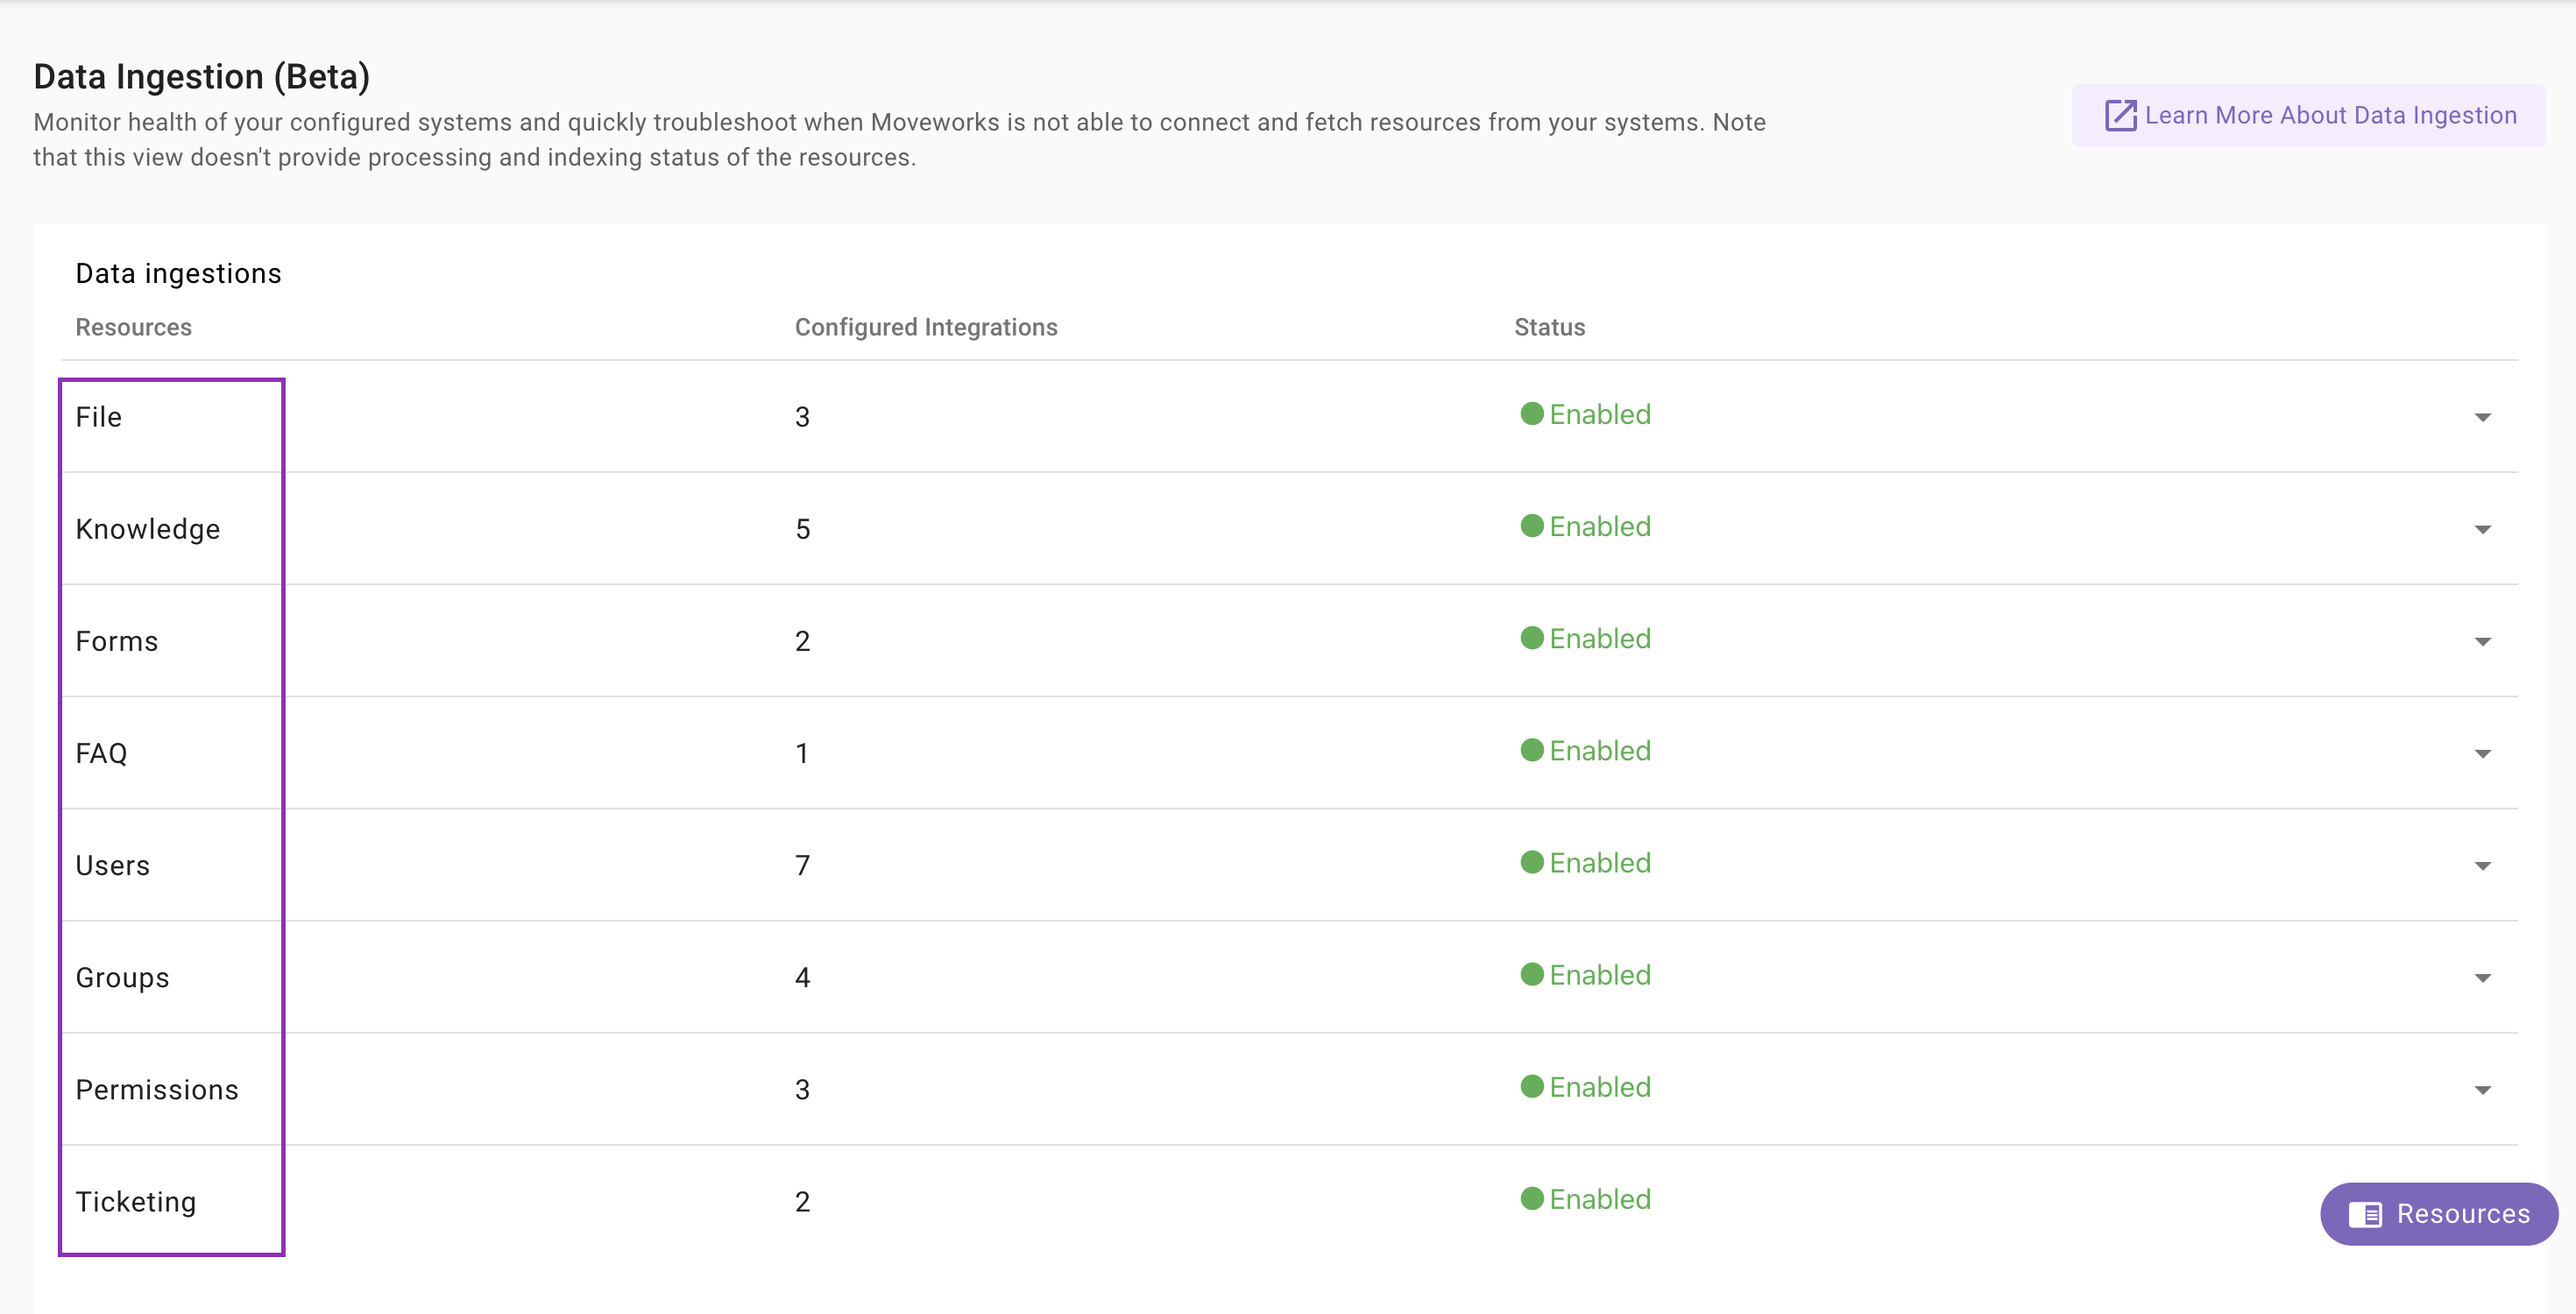Open Learn More About Data Ingestion link
This screenshot has height=1314, width=2576.
[2308, 116]
